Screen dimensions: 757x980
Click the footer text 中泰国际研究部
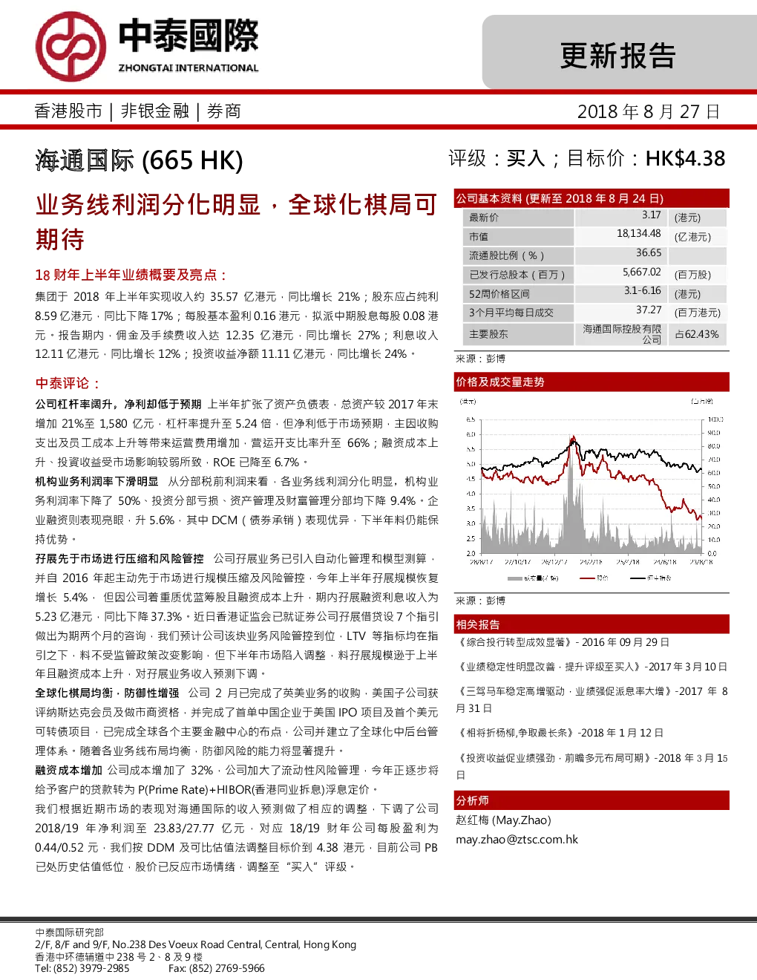pyautogui.click(x=70, y=932)
